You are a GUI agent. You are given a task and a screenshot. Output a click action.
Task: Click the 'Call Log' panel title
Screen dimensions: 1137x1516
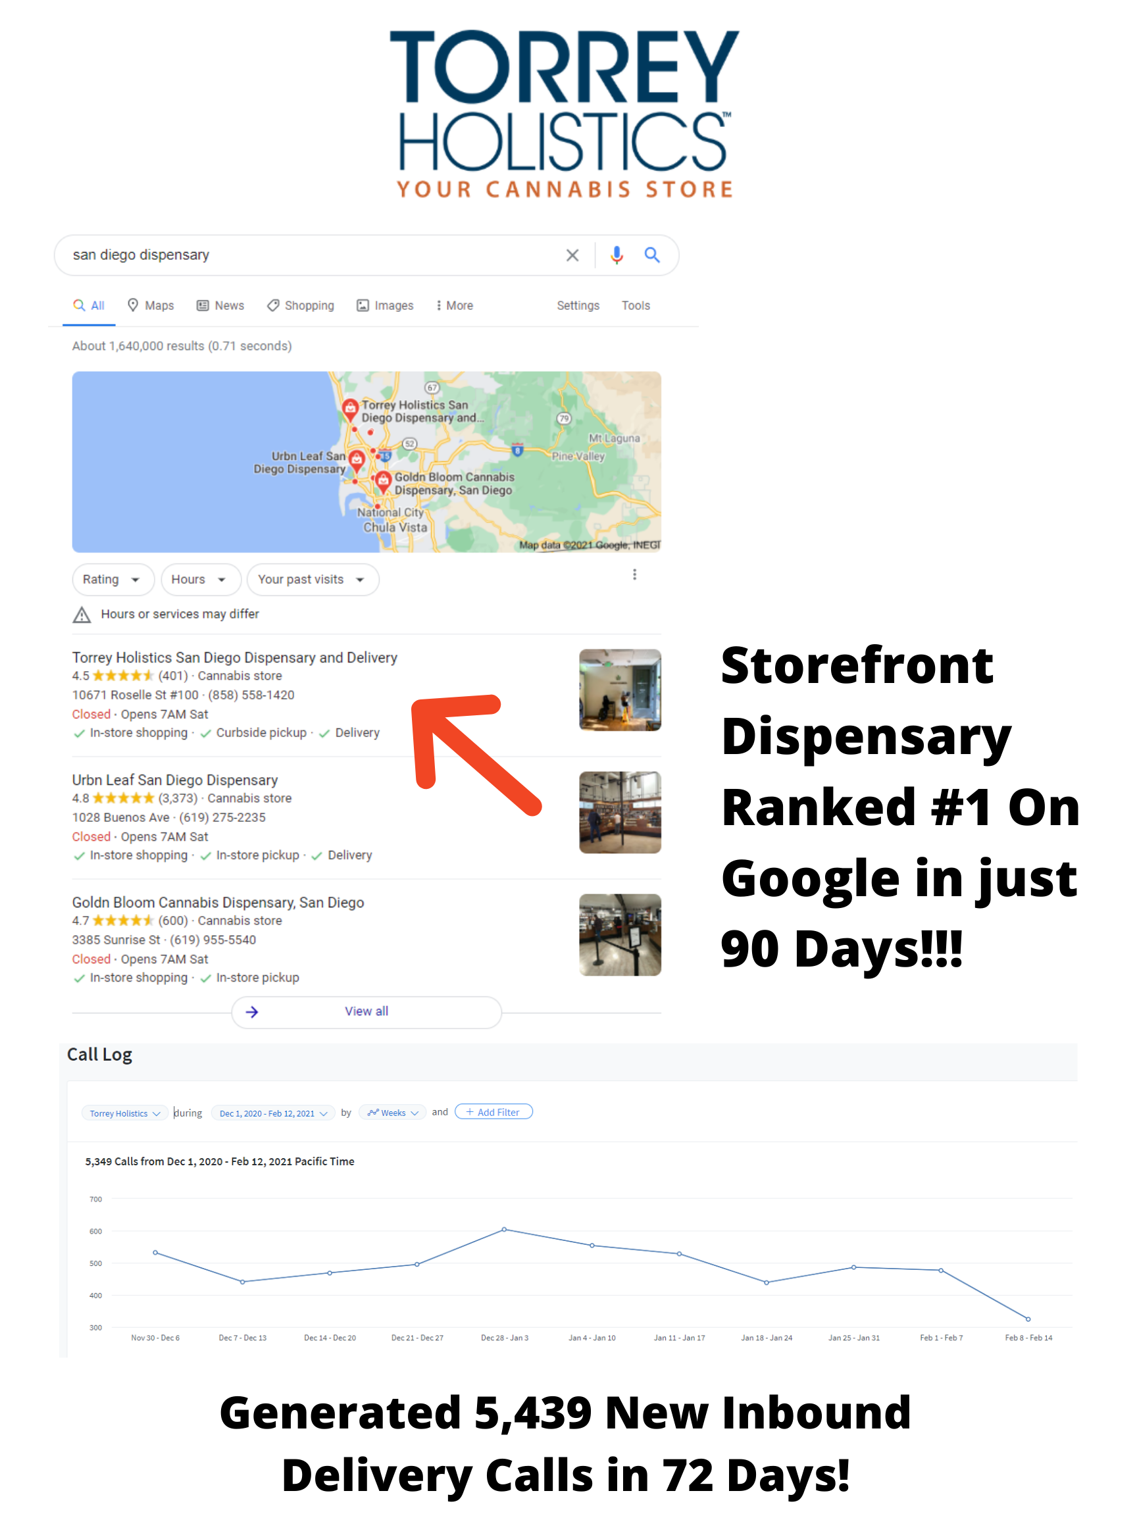(99, 1055)
